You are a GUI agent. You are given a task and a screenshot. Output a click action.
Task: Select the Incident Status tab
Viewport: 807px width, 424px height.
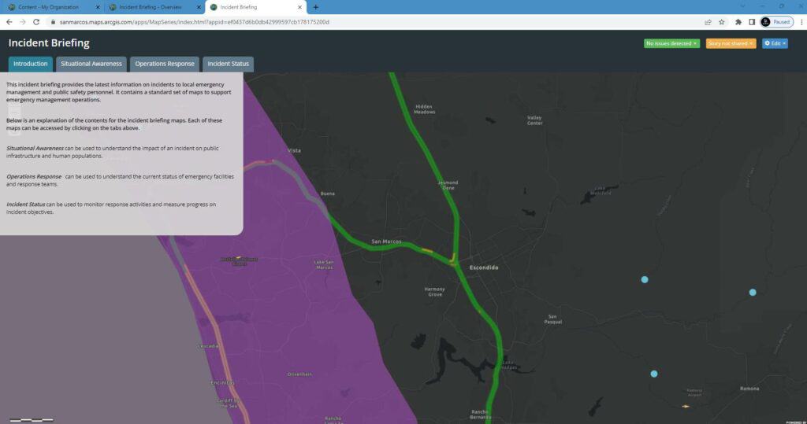click(228, 64)
